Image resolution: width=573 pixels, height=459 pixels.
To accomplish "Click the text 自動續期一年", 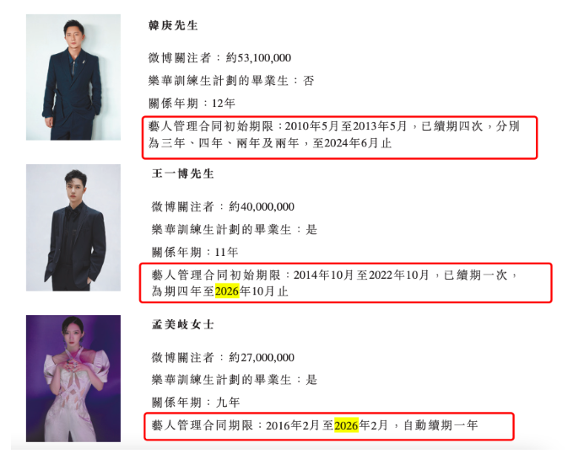I will [x=441, y=425].
